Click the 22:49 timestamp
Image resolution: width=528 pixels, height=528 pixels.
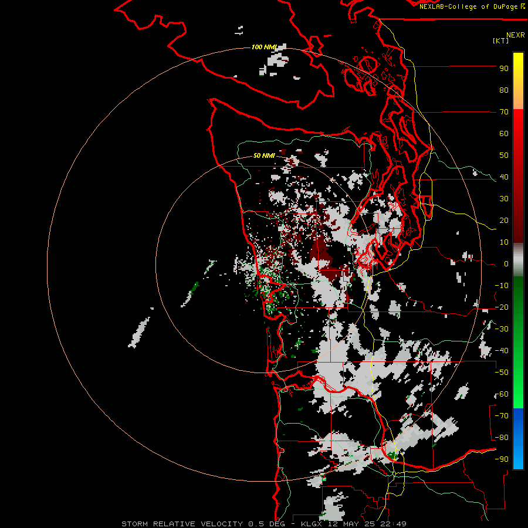pos(392,524)
